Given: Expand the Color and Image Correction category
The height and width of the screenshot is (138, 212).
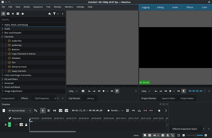Looking at the screenshot, I should pyautogui.click(x=2, y=75).
